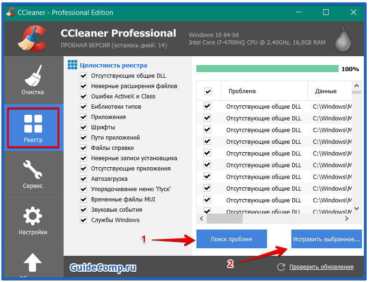Uncheck Файлы справки

click(x=83, y=148)
